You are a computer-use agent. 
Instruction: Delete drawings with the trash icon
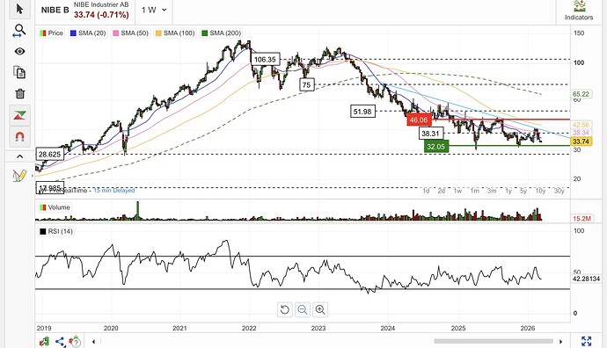tap(19, 93)
